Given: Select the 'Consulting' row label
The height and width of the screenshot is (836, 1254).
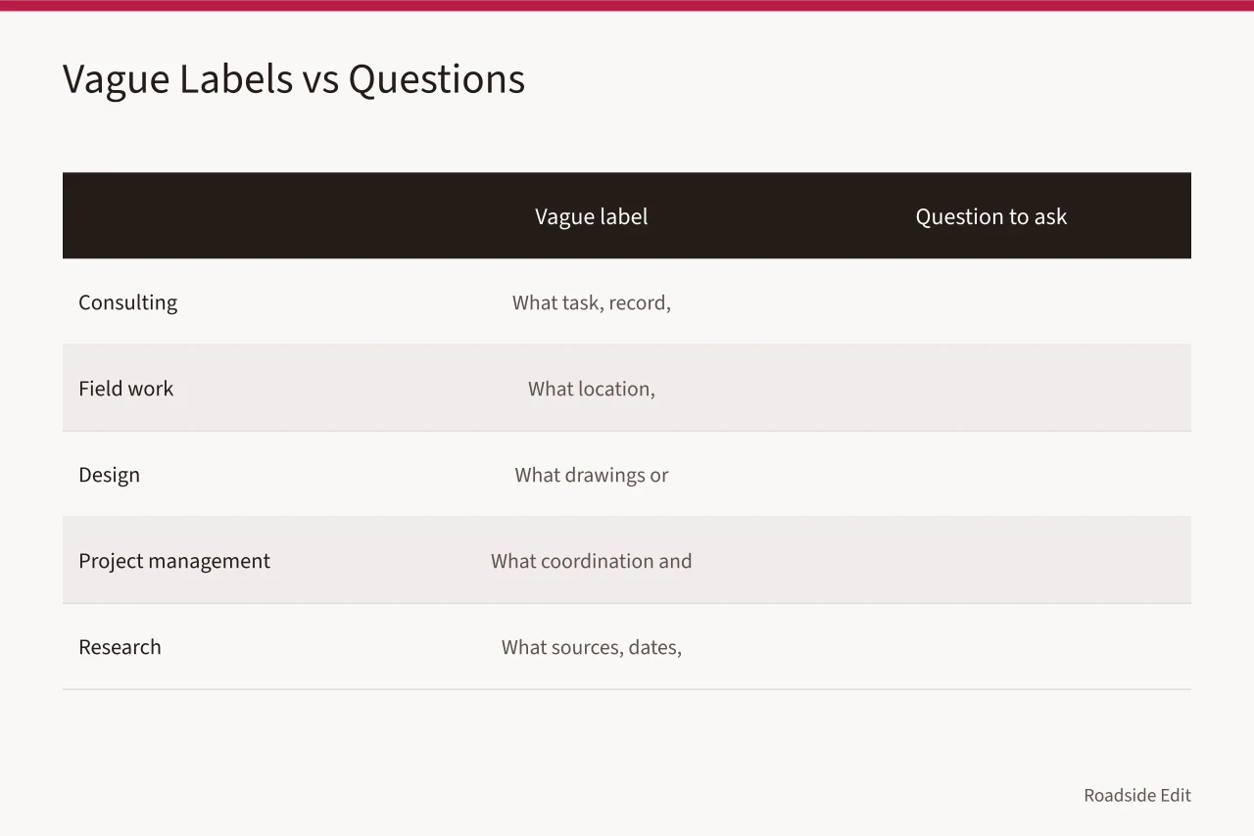Looking at the screenshot, I should coord(128,302).
